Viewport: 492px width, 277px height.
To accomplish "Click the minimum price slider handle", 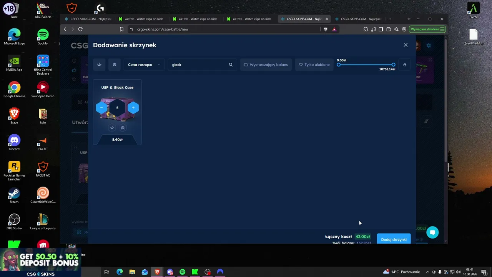I will click(x=339, y=65).
